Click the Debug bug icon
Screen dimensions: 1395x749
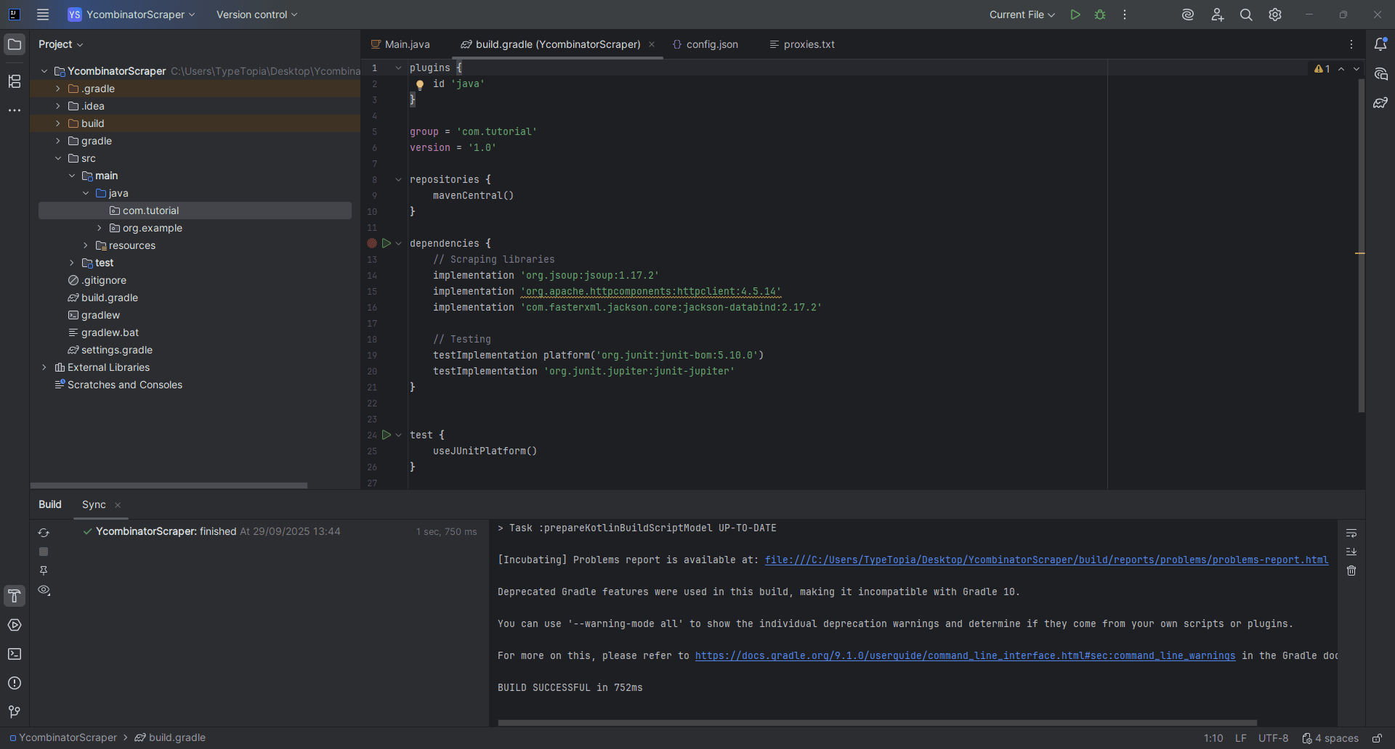click(x=1100, y=15)
